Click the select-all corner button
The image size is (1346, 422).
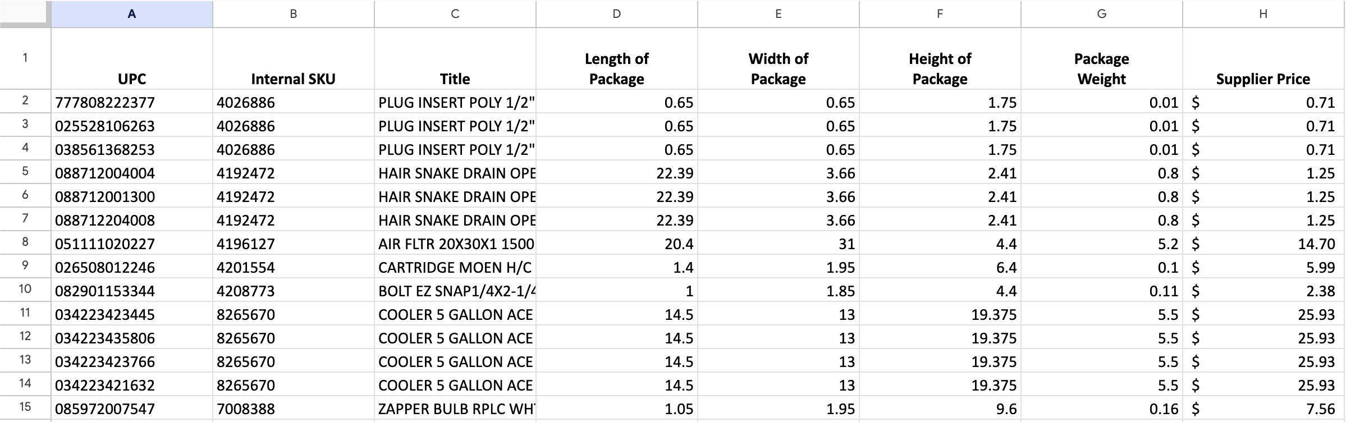24,14
